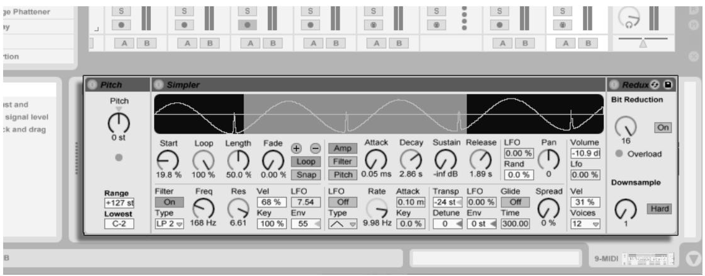705x276 pixels.
Task: Select the Pitch envelope tab
Action: pos(343,174)
